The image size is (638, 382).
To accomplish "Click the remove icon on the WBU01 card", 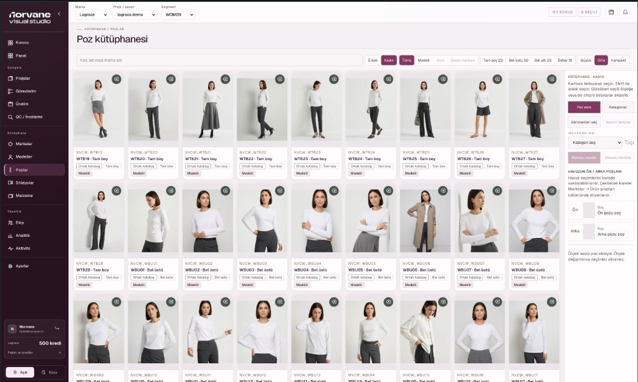I will pyautogui.click(x=171, y=191).
